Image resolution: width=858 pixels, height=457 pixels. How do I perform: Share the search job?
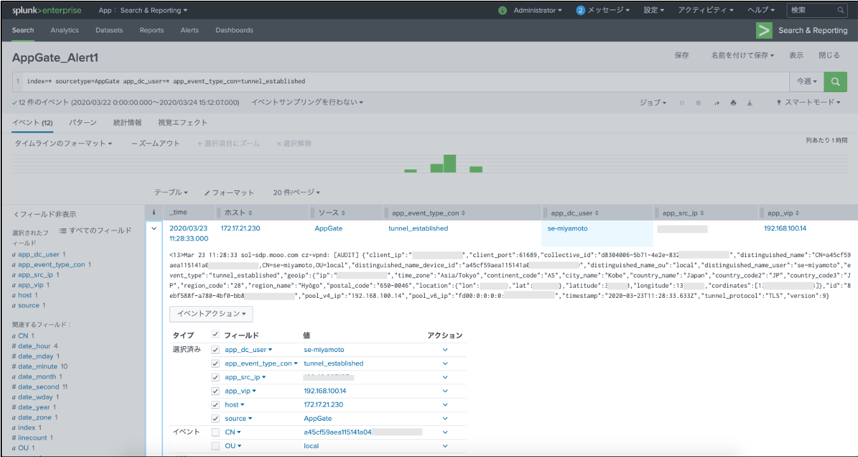(716, 102)
